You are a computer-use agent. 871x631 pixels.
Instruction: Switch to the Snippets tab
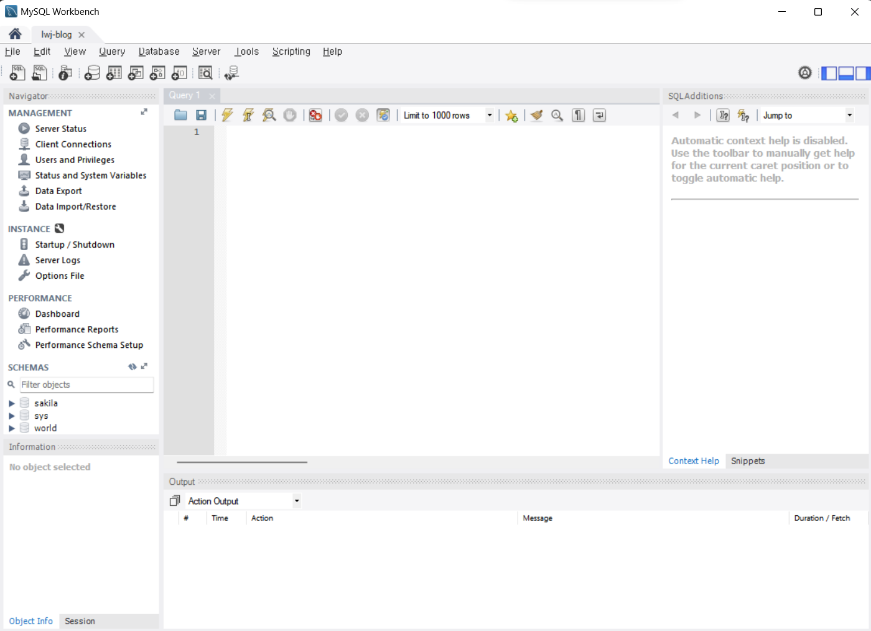(748, 461)
